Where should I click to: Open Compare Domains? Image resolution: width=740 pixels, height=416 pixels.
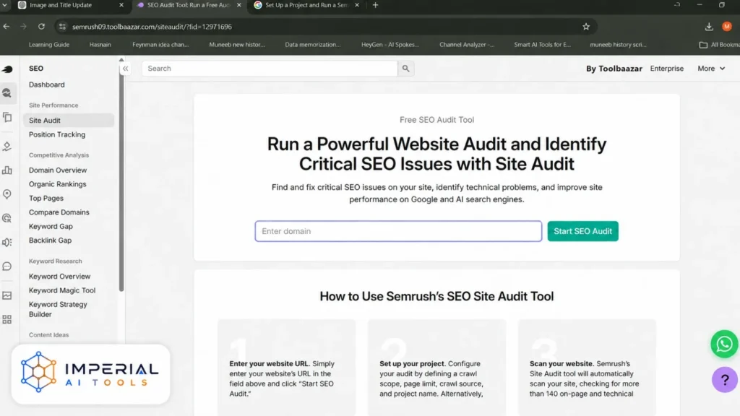tap(59, 212)
